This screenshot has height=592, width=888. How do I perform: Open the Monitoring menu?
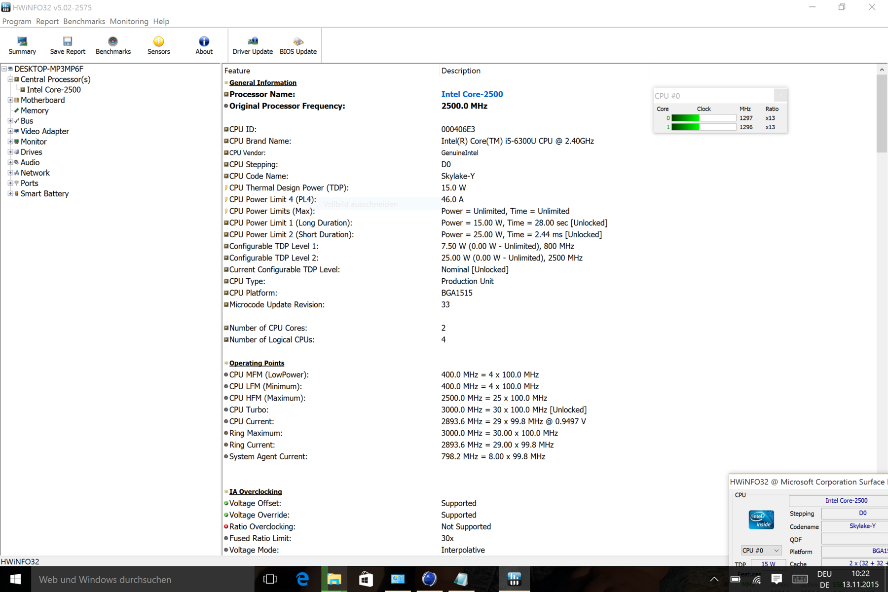pyautogui.click(x=129, y=21)
